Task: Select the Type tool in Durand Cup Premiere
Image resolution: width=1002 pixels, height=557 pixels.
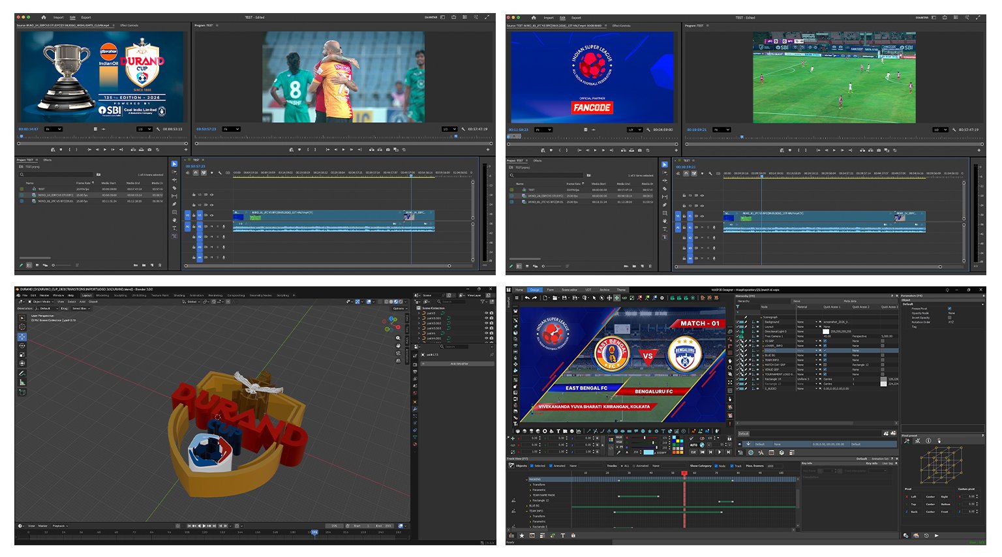Action: tap(174, 228)
